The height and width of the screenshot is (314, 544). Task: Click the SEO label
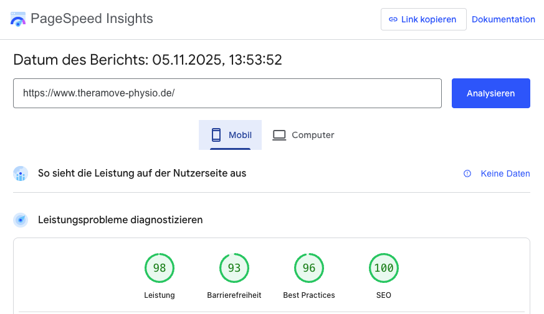384,295
